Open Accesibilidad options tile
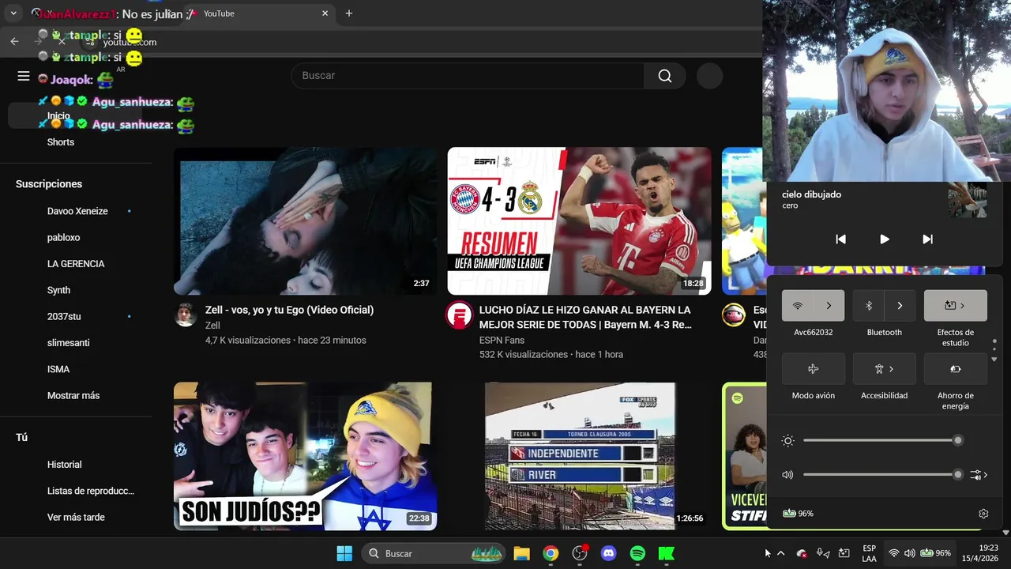Viewport: 1011px width, 569px height. [884, 369]
